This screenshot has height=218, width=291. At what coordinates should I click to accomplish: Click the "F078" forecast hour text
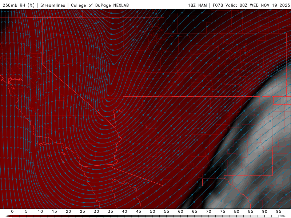[x=218, y=5]
